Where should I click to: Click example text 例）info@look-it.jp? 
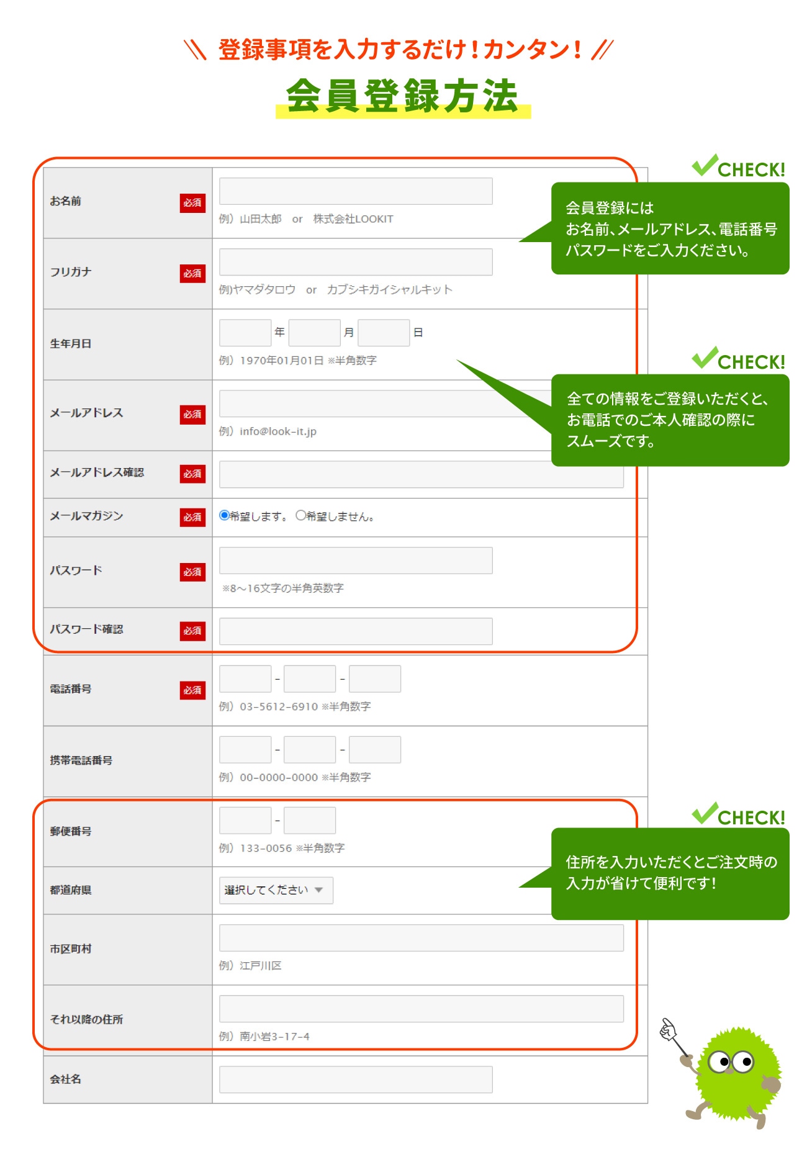[x=268, y=431]
